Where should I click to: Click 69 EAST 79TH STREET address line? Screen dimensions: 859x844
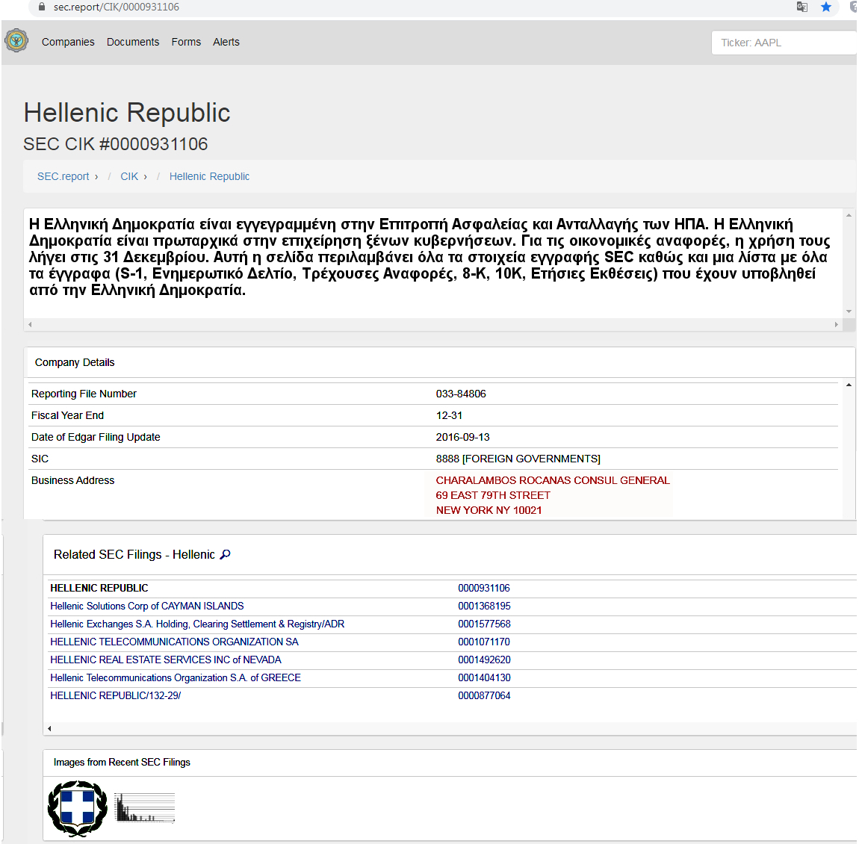click(x=493, y=495)
